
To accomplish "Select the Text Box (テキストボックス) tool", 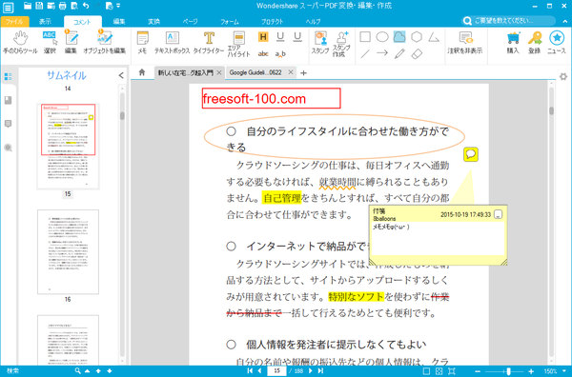I will coord(172,43).
